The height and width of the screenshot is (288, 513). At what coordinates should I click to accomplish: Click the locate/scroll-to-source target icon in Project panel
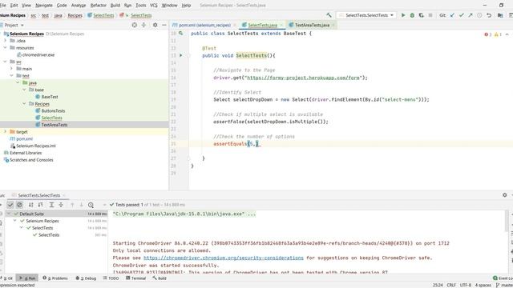(x=135, y=25)
